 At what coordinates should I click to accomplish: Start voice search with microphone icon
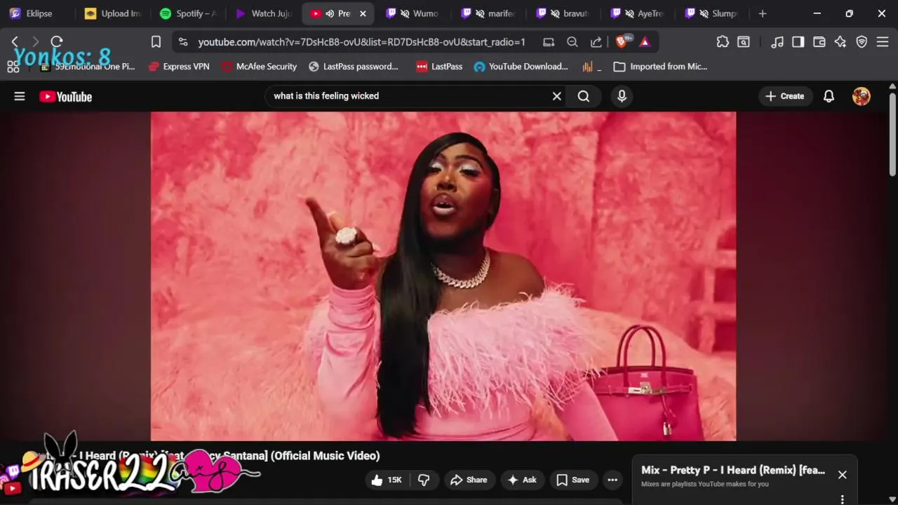(622, 96)
